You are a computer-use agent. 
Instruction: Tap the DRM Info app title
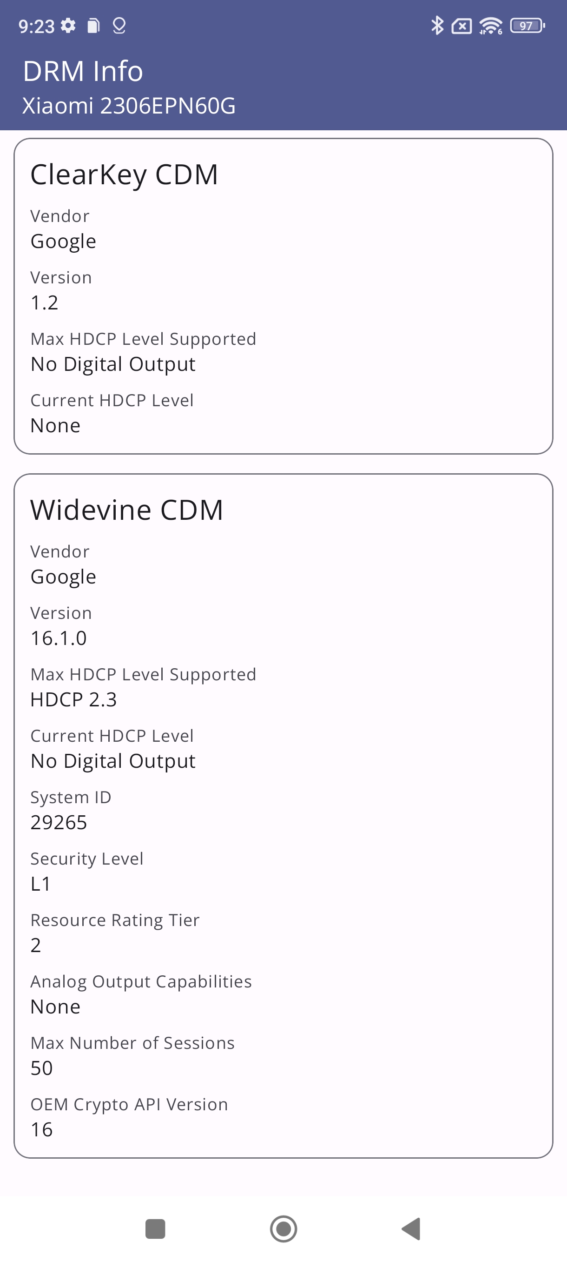coord(83,71)
